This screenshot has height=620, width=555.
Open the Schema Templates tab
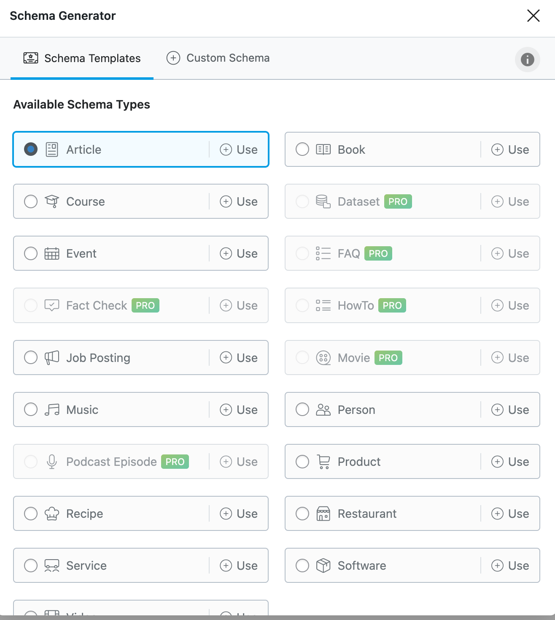coord(82,58)
